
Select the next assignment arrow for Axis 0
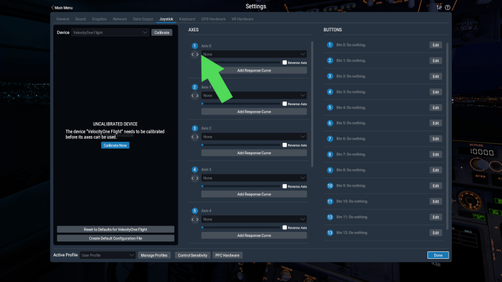pyautogui.click(x=197, y=55)
